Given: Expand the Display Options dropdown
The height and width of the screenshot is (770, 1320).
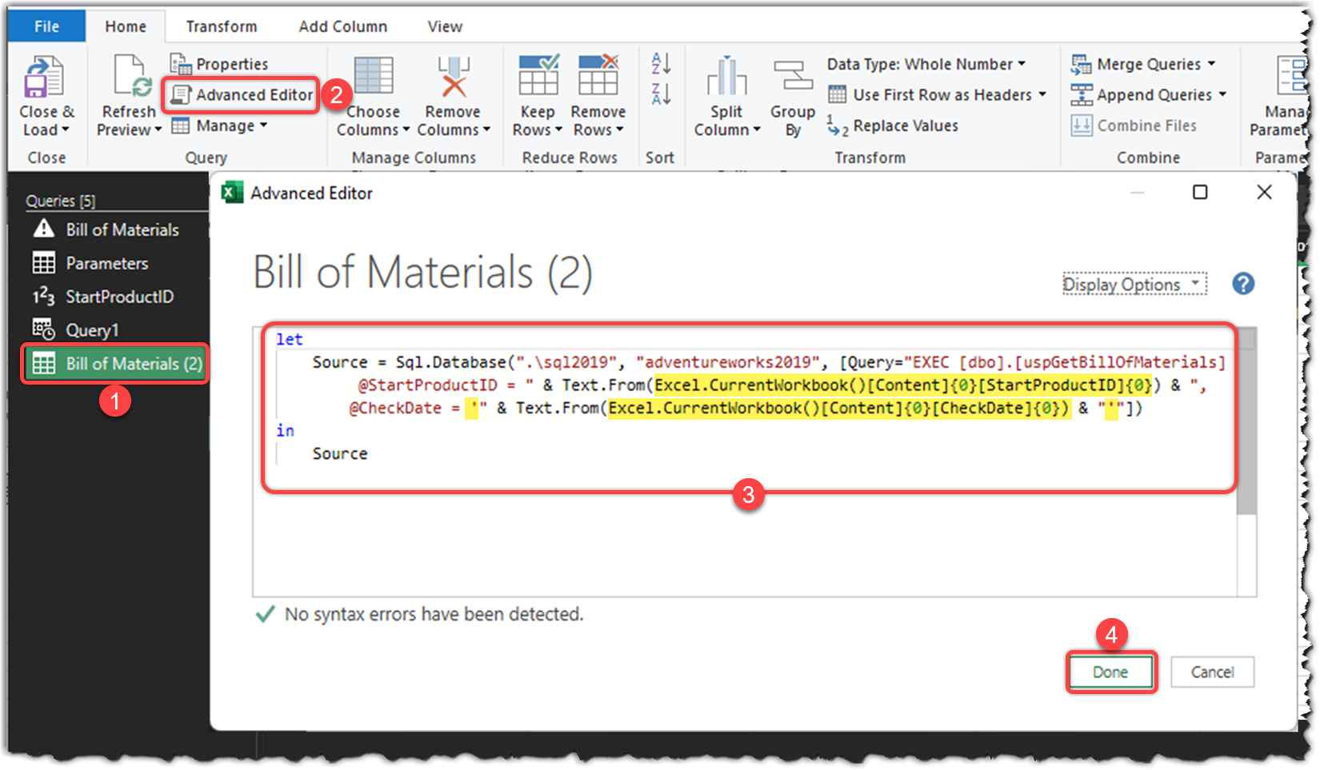Looking at the screenshot, I should [x=1134, y=285].
